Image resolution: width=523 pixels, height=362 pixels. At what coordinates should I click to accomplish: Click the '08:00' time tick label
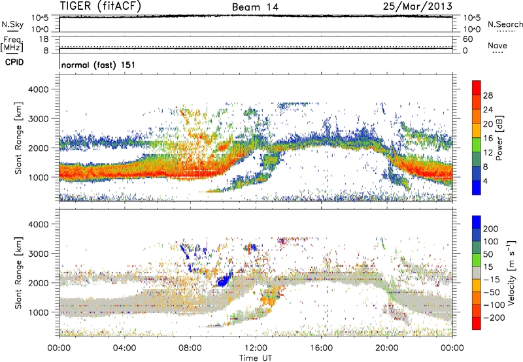pos(190,348)
